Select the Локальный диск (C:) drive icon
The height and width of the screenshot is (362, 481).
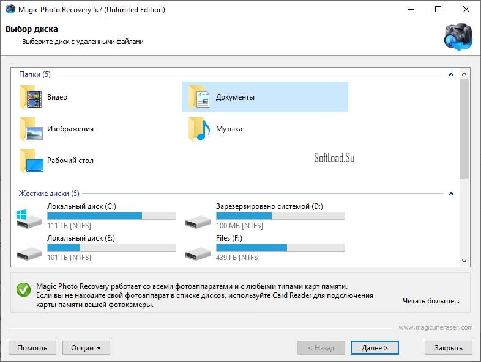click(29, 219)
